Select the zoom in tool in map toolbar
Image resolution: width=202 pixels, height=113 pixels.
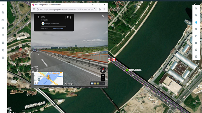click(196, 9)
